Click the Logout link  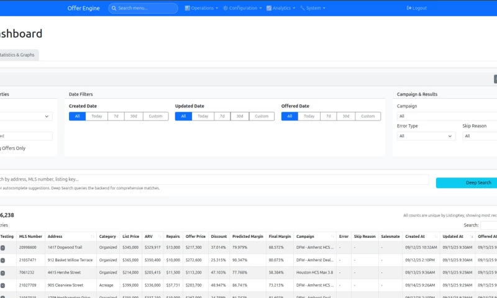tap(417, 8)
